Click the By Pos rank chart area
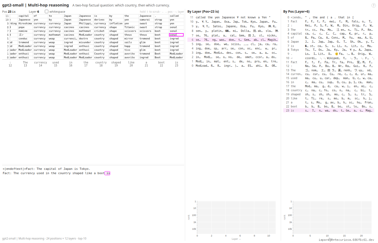This screenshot has height=243, width=378. click(332, 217)
